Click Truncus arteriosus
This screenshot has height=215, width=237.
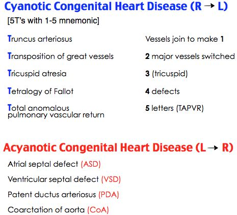(40, 39)
